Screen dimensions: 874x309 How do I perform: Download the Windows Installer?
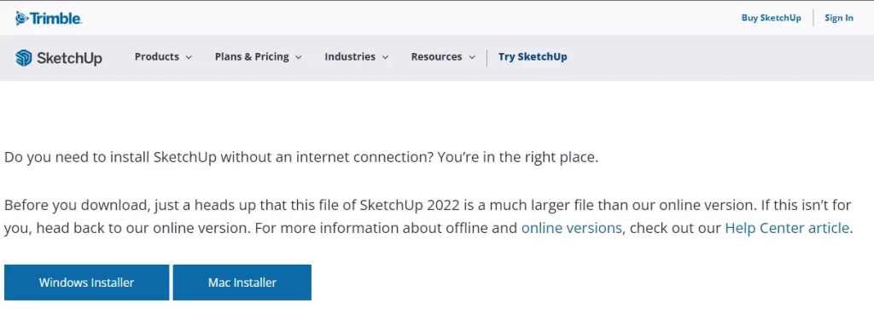pos(86,283)
